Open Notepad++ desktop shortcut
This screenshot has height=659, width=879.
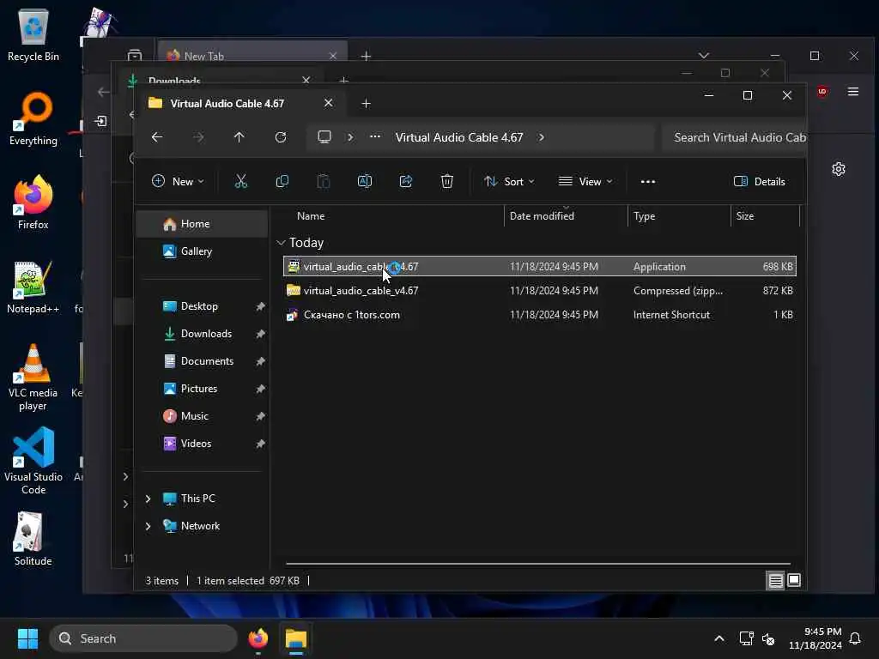[x=33, y=287]
